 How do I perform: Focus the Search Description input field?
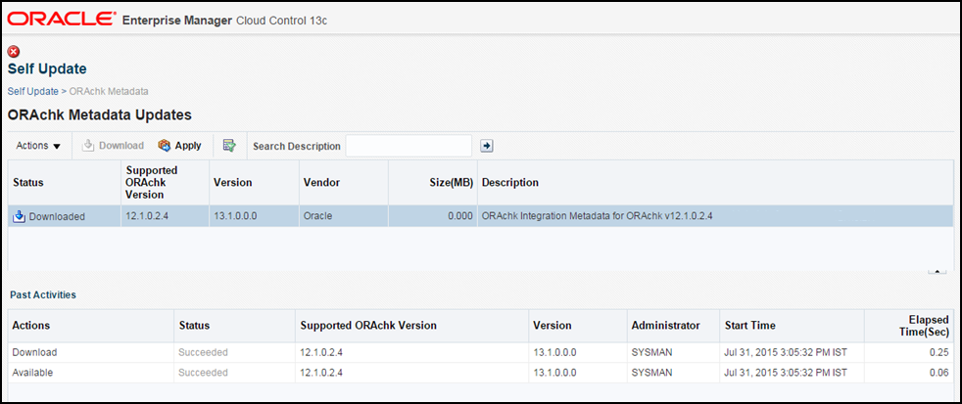pos(409,146)
